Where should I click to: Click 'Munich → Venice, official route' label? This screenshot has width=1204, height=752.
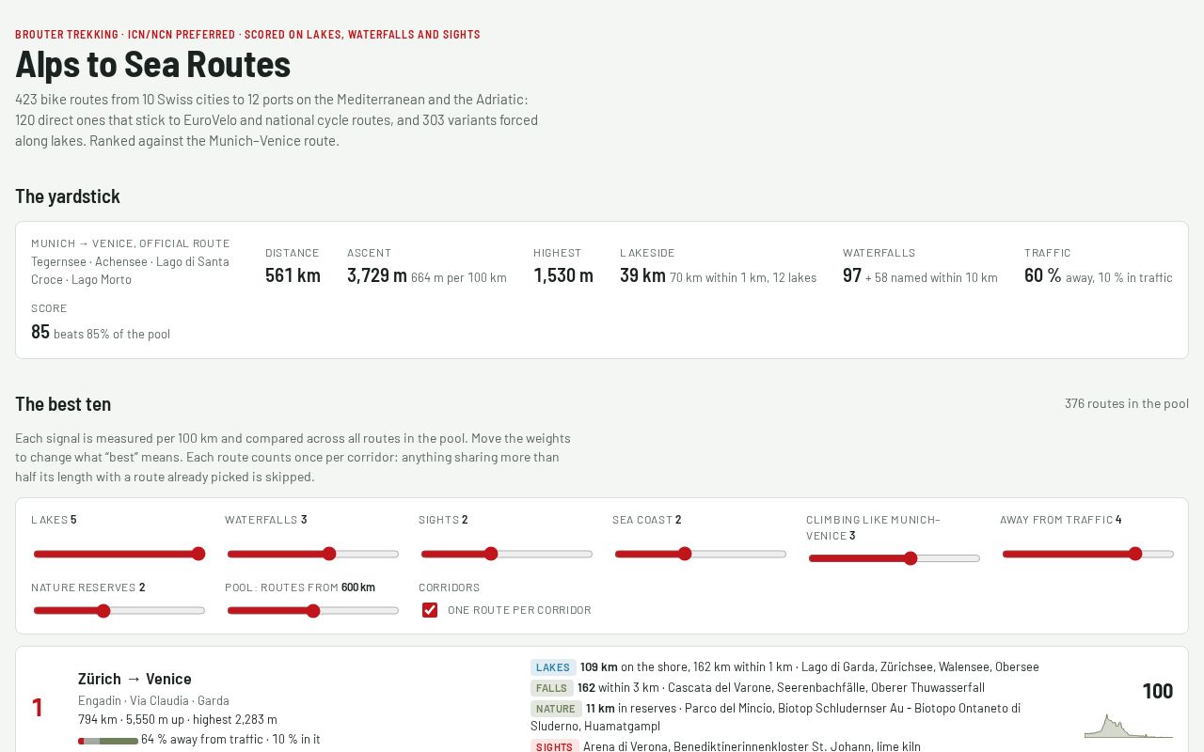pyautogui.click(x=131, y=243)
